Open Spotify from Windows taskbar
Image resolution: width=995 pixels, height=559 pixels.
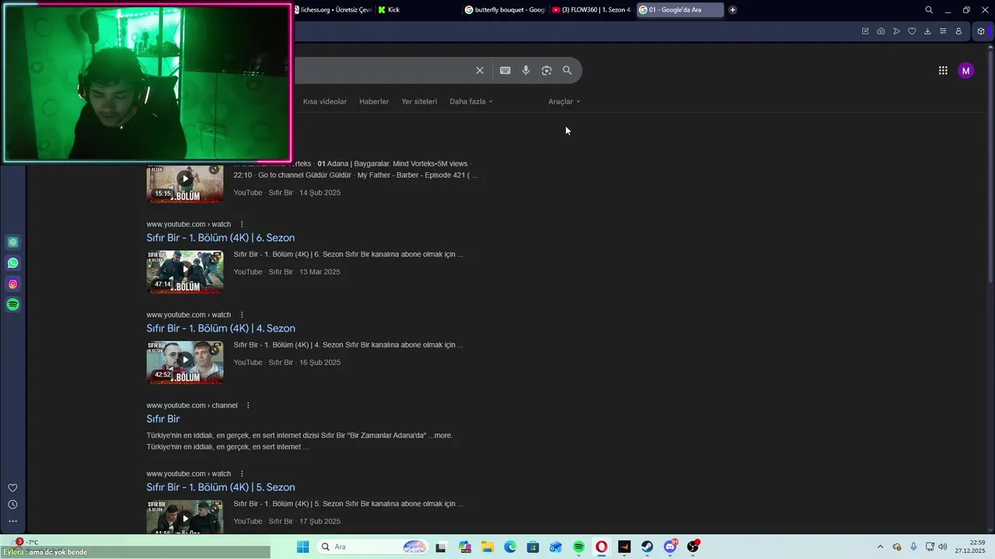pos(578,547)
